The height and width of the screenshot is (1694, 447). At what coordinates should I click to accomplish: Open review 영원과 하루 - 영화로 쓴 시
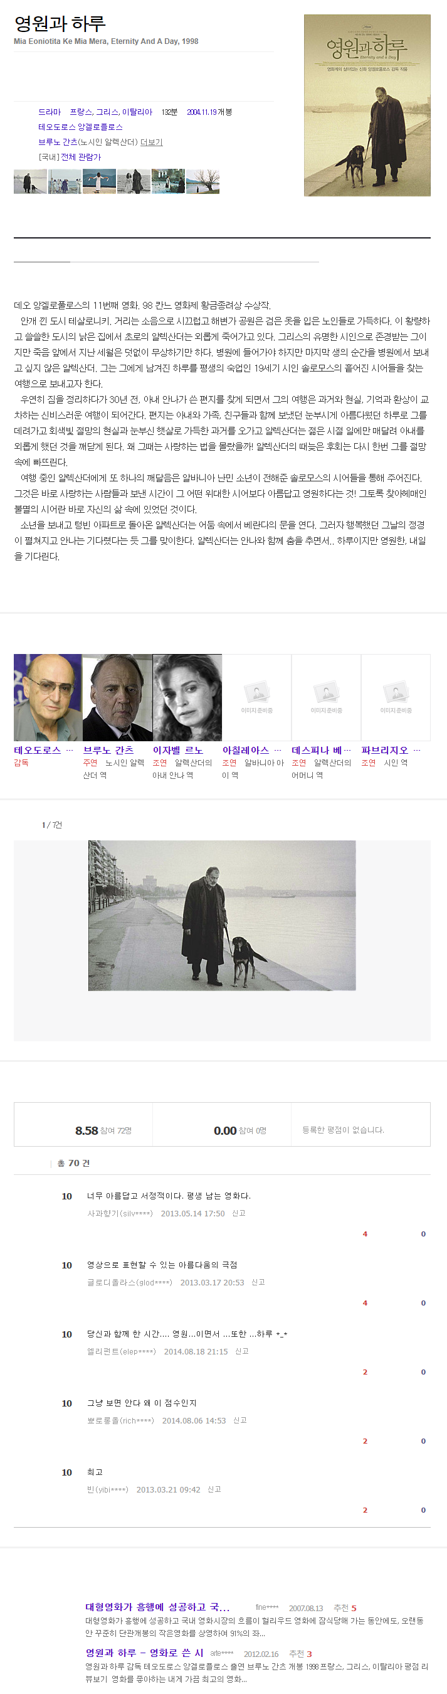click(144, 1653)
